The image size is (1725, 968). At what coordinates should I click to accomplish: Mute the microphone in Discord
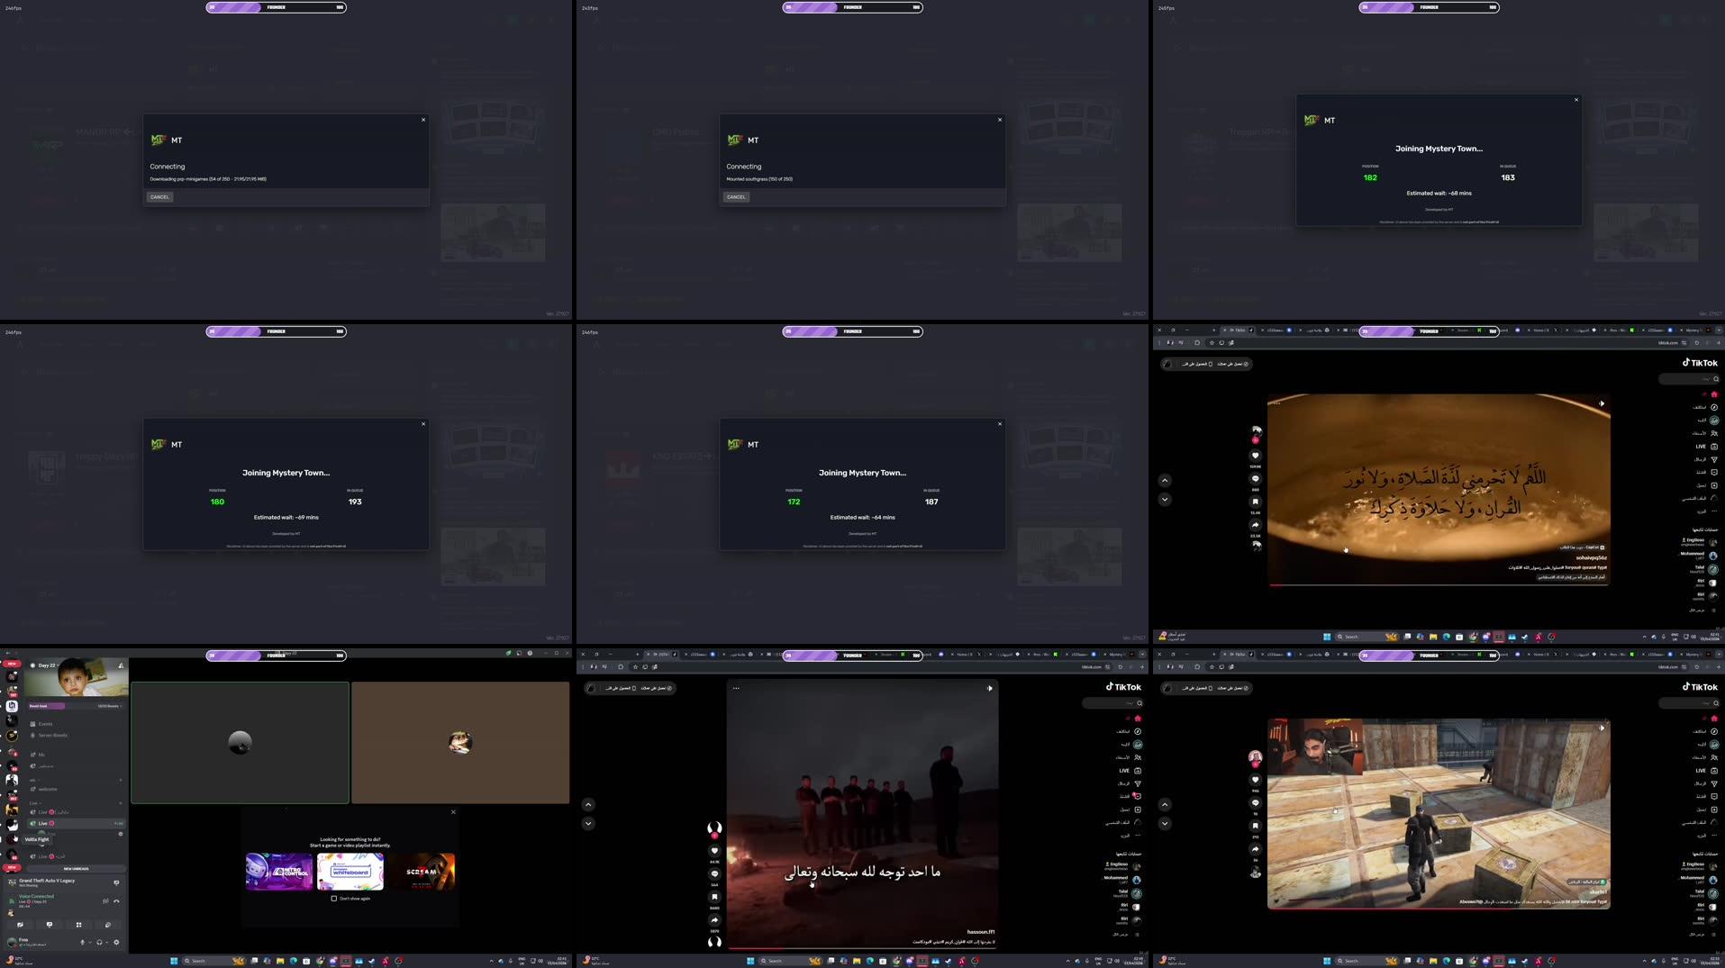pyautogui.click(x=82, y=942)
